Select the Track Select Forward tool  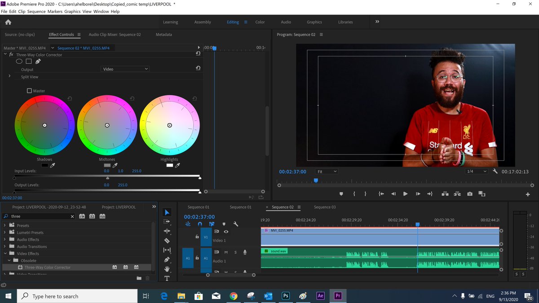[x=167, y=222]
